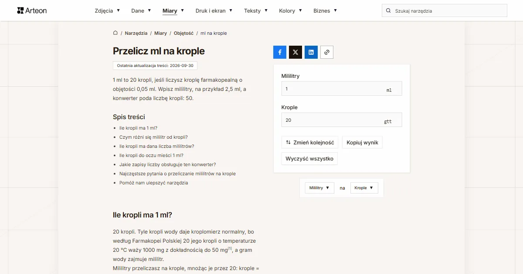Click the 'Ile kropli ma 1 ml?' section heading
The image size is (523, 274).
coord(143,215)
